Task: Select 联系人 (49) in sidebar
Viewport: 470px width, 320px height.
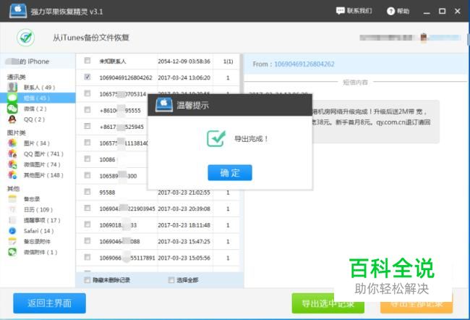Action: click(39, 88)
